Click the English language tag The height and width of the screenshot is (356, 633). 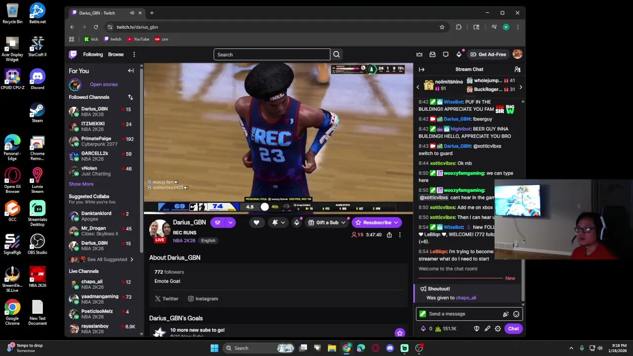[208, 241]
